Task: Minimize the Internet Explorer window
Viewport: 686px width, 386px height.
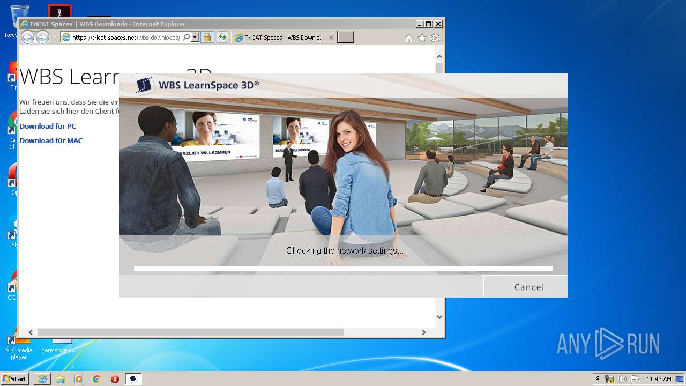Action: click(419, 24)
